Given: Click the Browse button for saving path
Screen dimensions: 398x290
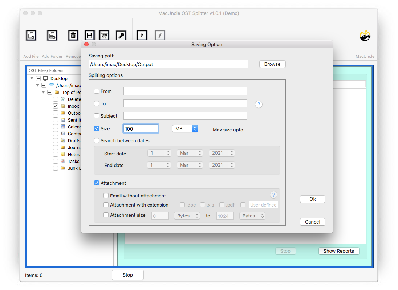Looking at the screenshot, I should point(272,64).
